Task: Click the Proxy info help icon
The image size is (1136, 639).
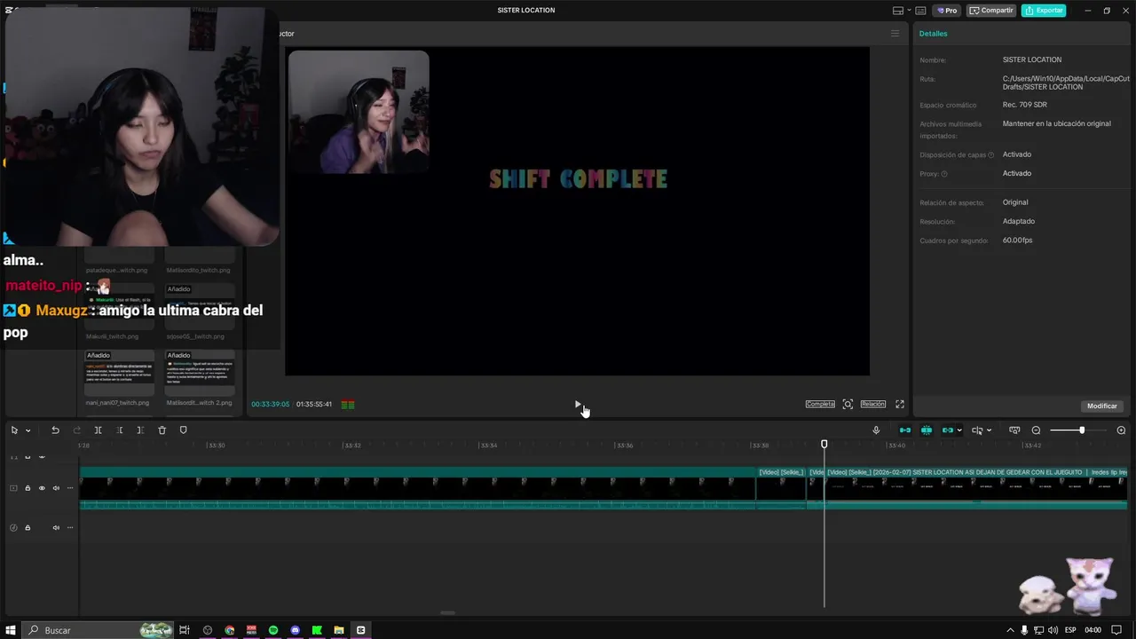Action: (944, 174)
